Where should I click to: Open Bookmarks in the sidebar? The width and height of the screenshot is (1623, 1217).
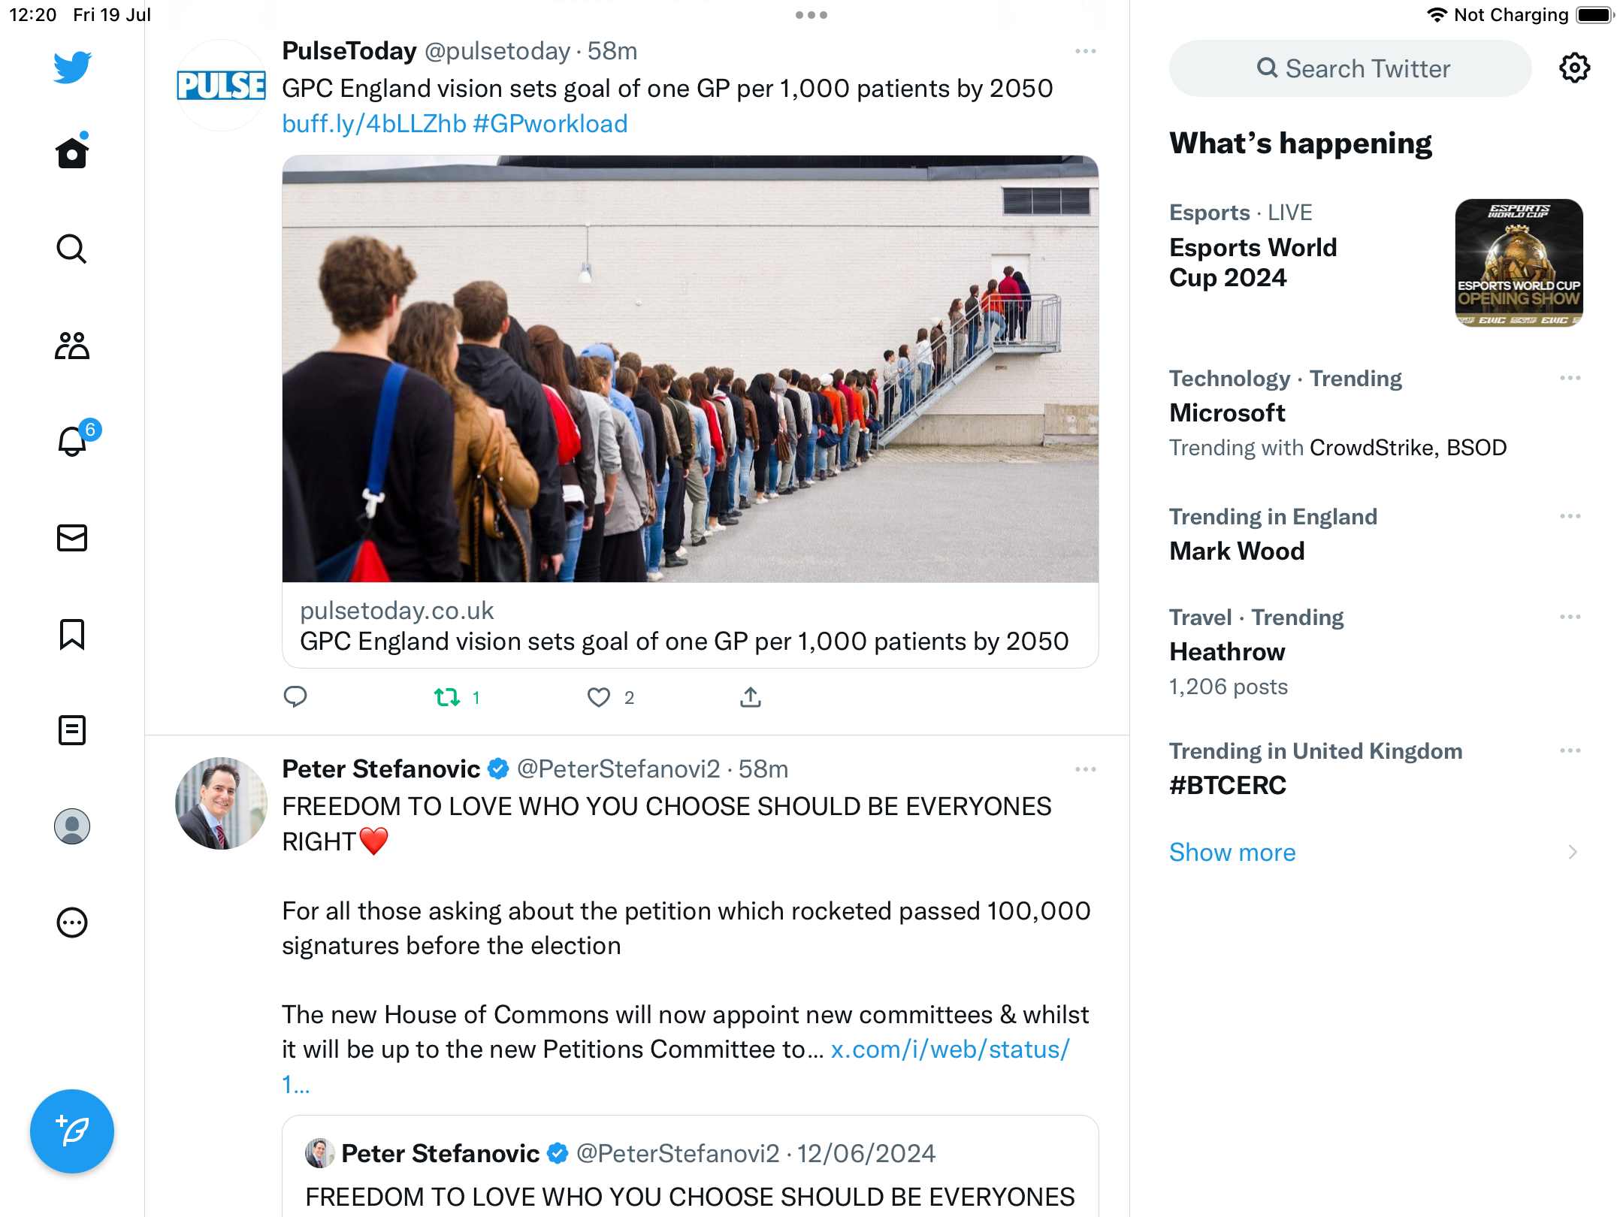[x=72, y=634]
